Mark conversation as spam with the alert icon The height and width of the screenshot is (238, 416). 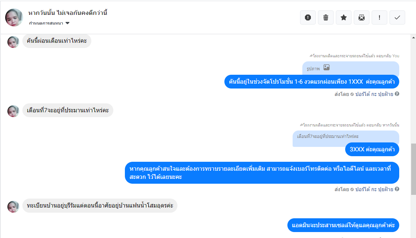pyautogui.click(x=308, y=17)
